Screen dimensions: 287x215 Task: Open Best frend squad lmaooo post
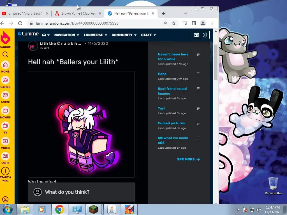coord(172,91)
